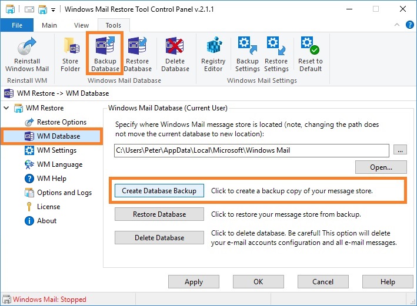Click 'WM Restore -> WM Database' breadcrumb text
Viewport: 417px width, 306px height.
63,93
